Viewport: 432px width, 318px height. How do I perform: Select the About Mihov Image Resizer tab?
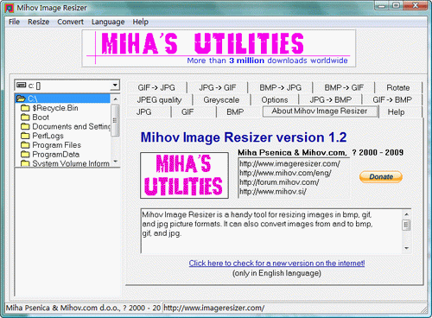point(320,111)
